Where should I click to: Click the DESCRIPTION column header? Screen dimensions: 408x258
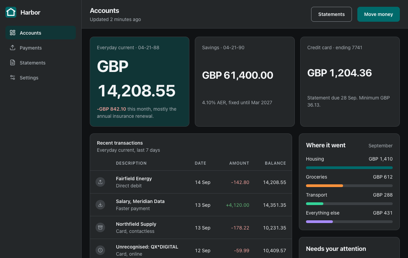point(131,163)
